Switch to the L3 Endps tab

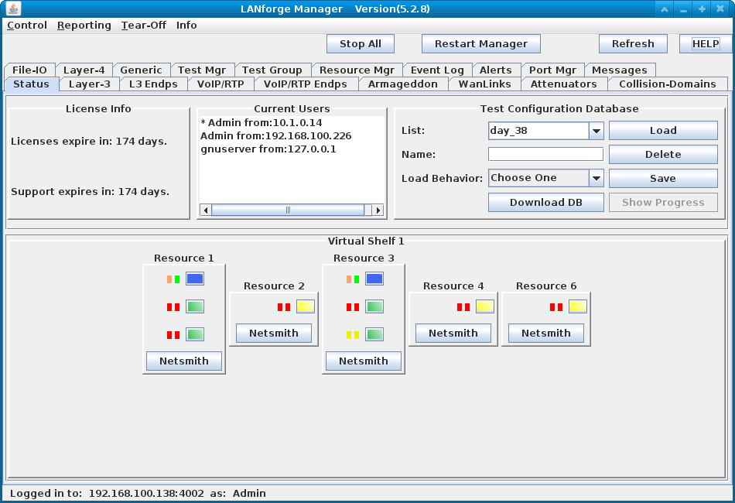click(153, 84)
